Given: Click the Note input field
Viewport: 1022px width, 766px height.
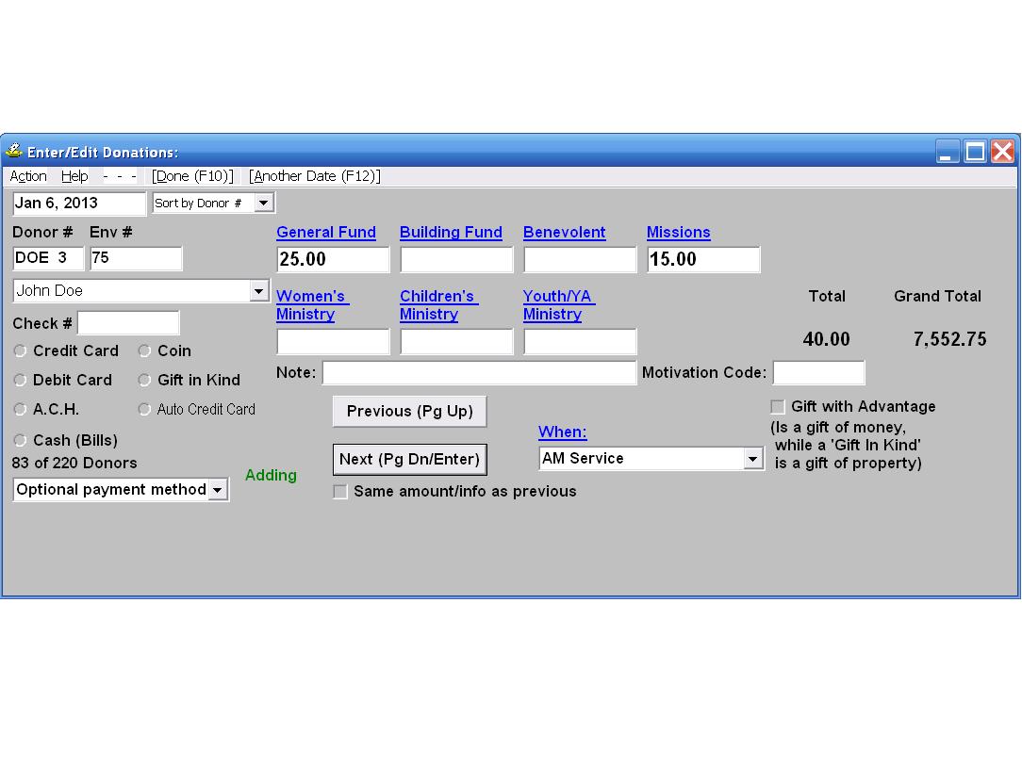Looking at the screenshot, I should click(x=479, y=372).
